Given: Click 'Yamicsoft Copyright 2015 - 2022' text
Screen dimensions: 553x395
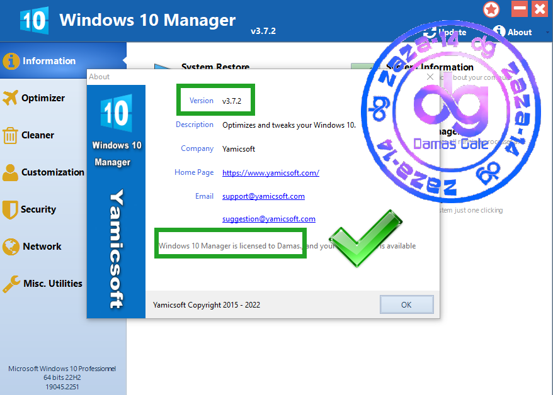Looking at the screenshot, I should click(207, 305).
